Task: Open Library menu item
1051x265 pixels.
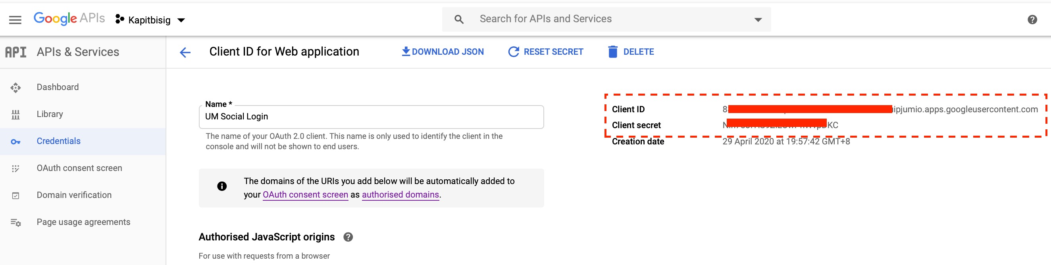Action: click(x=83, y=114)
